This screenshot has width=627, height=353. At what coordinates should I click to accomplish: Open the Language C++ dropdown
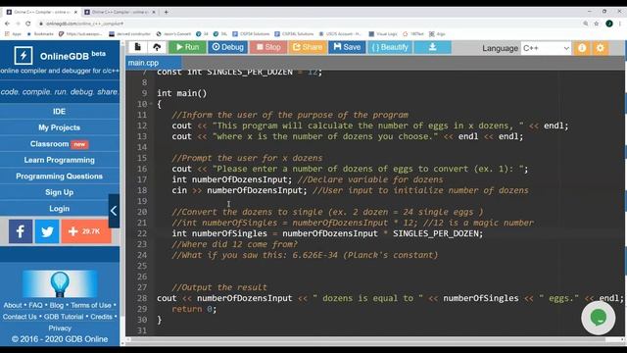[546, 48]
